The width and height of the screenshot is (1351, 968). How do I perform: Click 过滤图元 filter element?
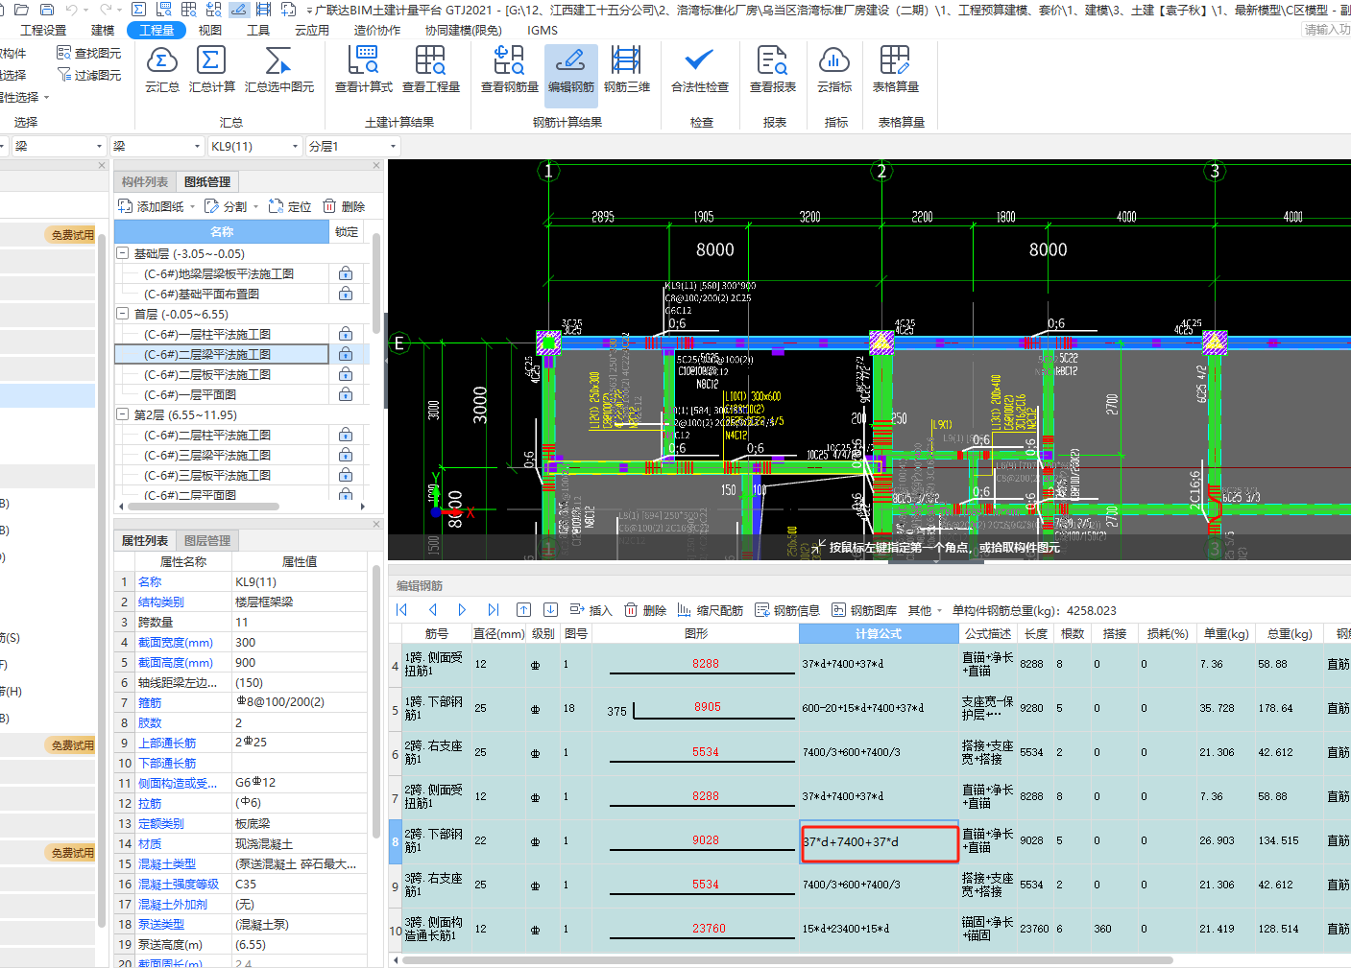(x=89, y=74)
